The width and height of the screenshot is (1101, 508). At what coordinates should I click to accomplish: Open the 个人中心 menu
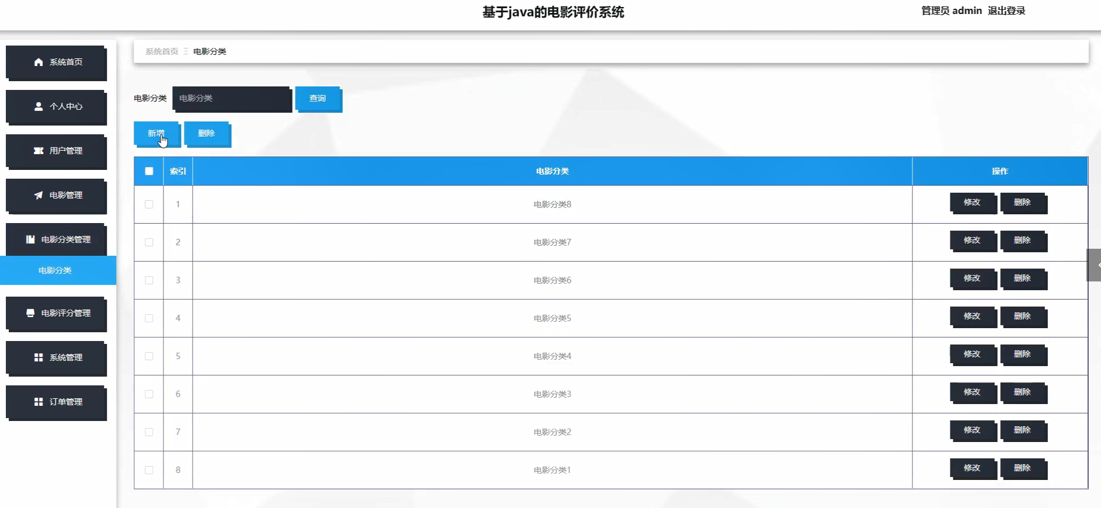pyautogui.click(x=56, y=107)
